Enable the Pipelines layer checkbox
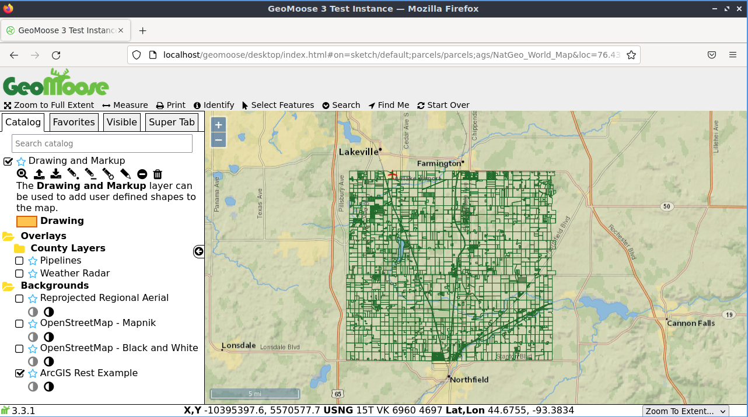This screenshot has width=748, height=417. [19, 261]
